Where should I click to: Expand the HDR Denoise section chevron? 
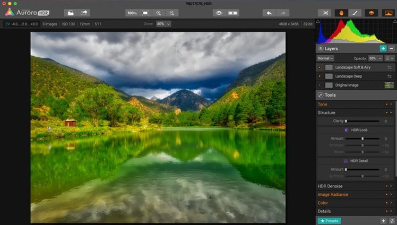click(x=391, y=186)
